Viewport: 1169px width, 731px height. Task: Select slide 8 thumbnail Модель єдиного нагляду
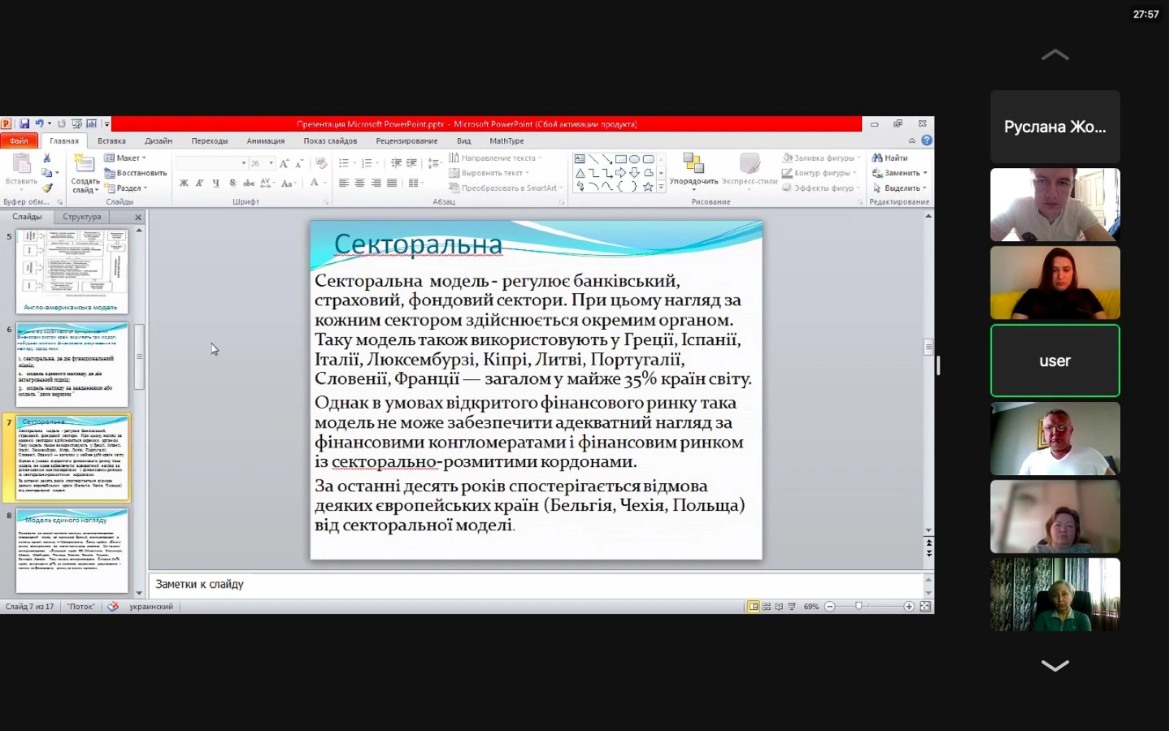point(72,550)
